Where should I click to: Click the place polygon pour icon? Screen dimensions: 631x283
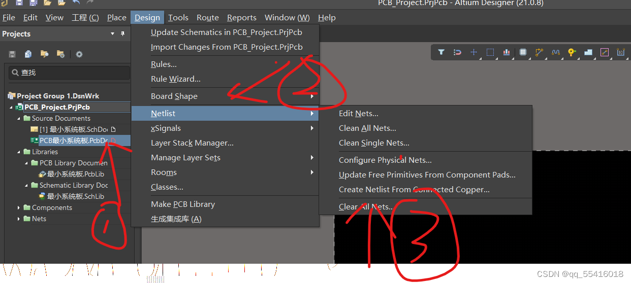(x=588, y=52)
